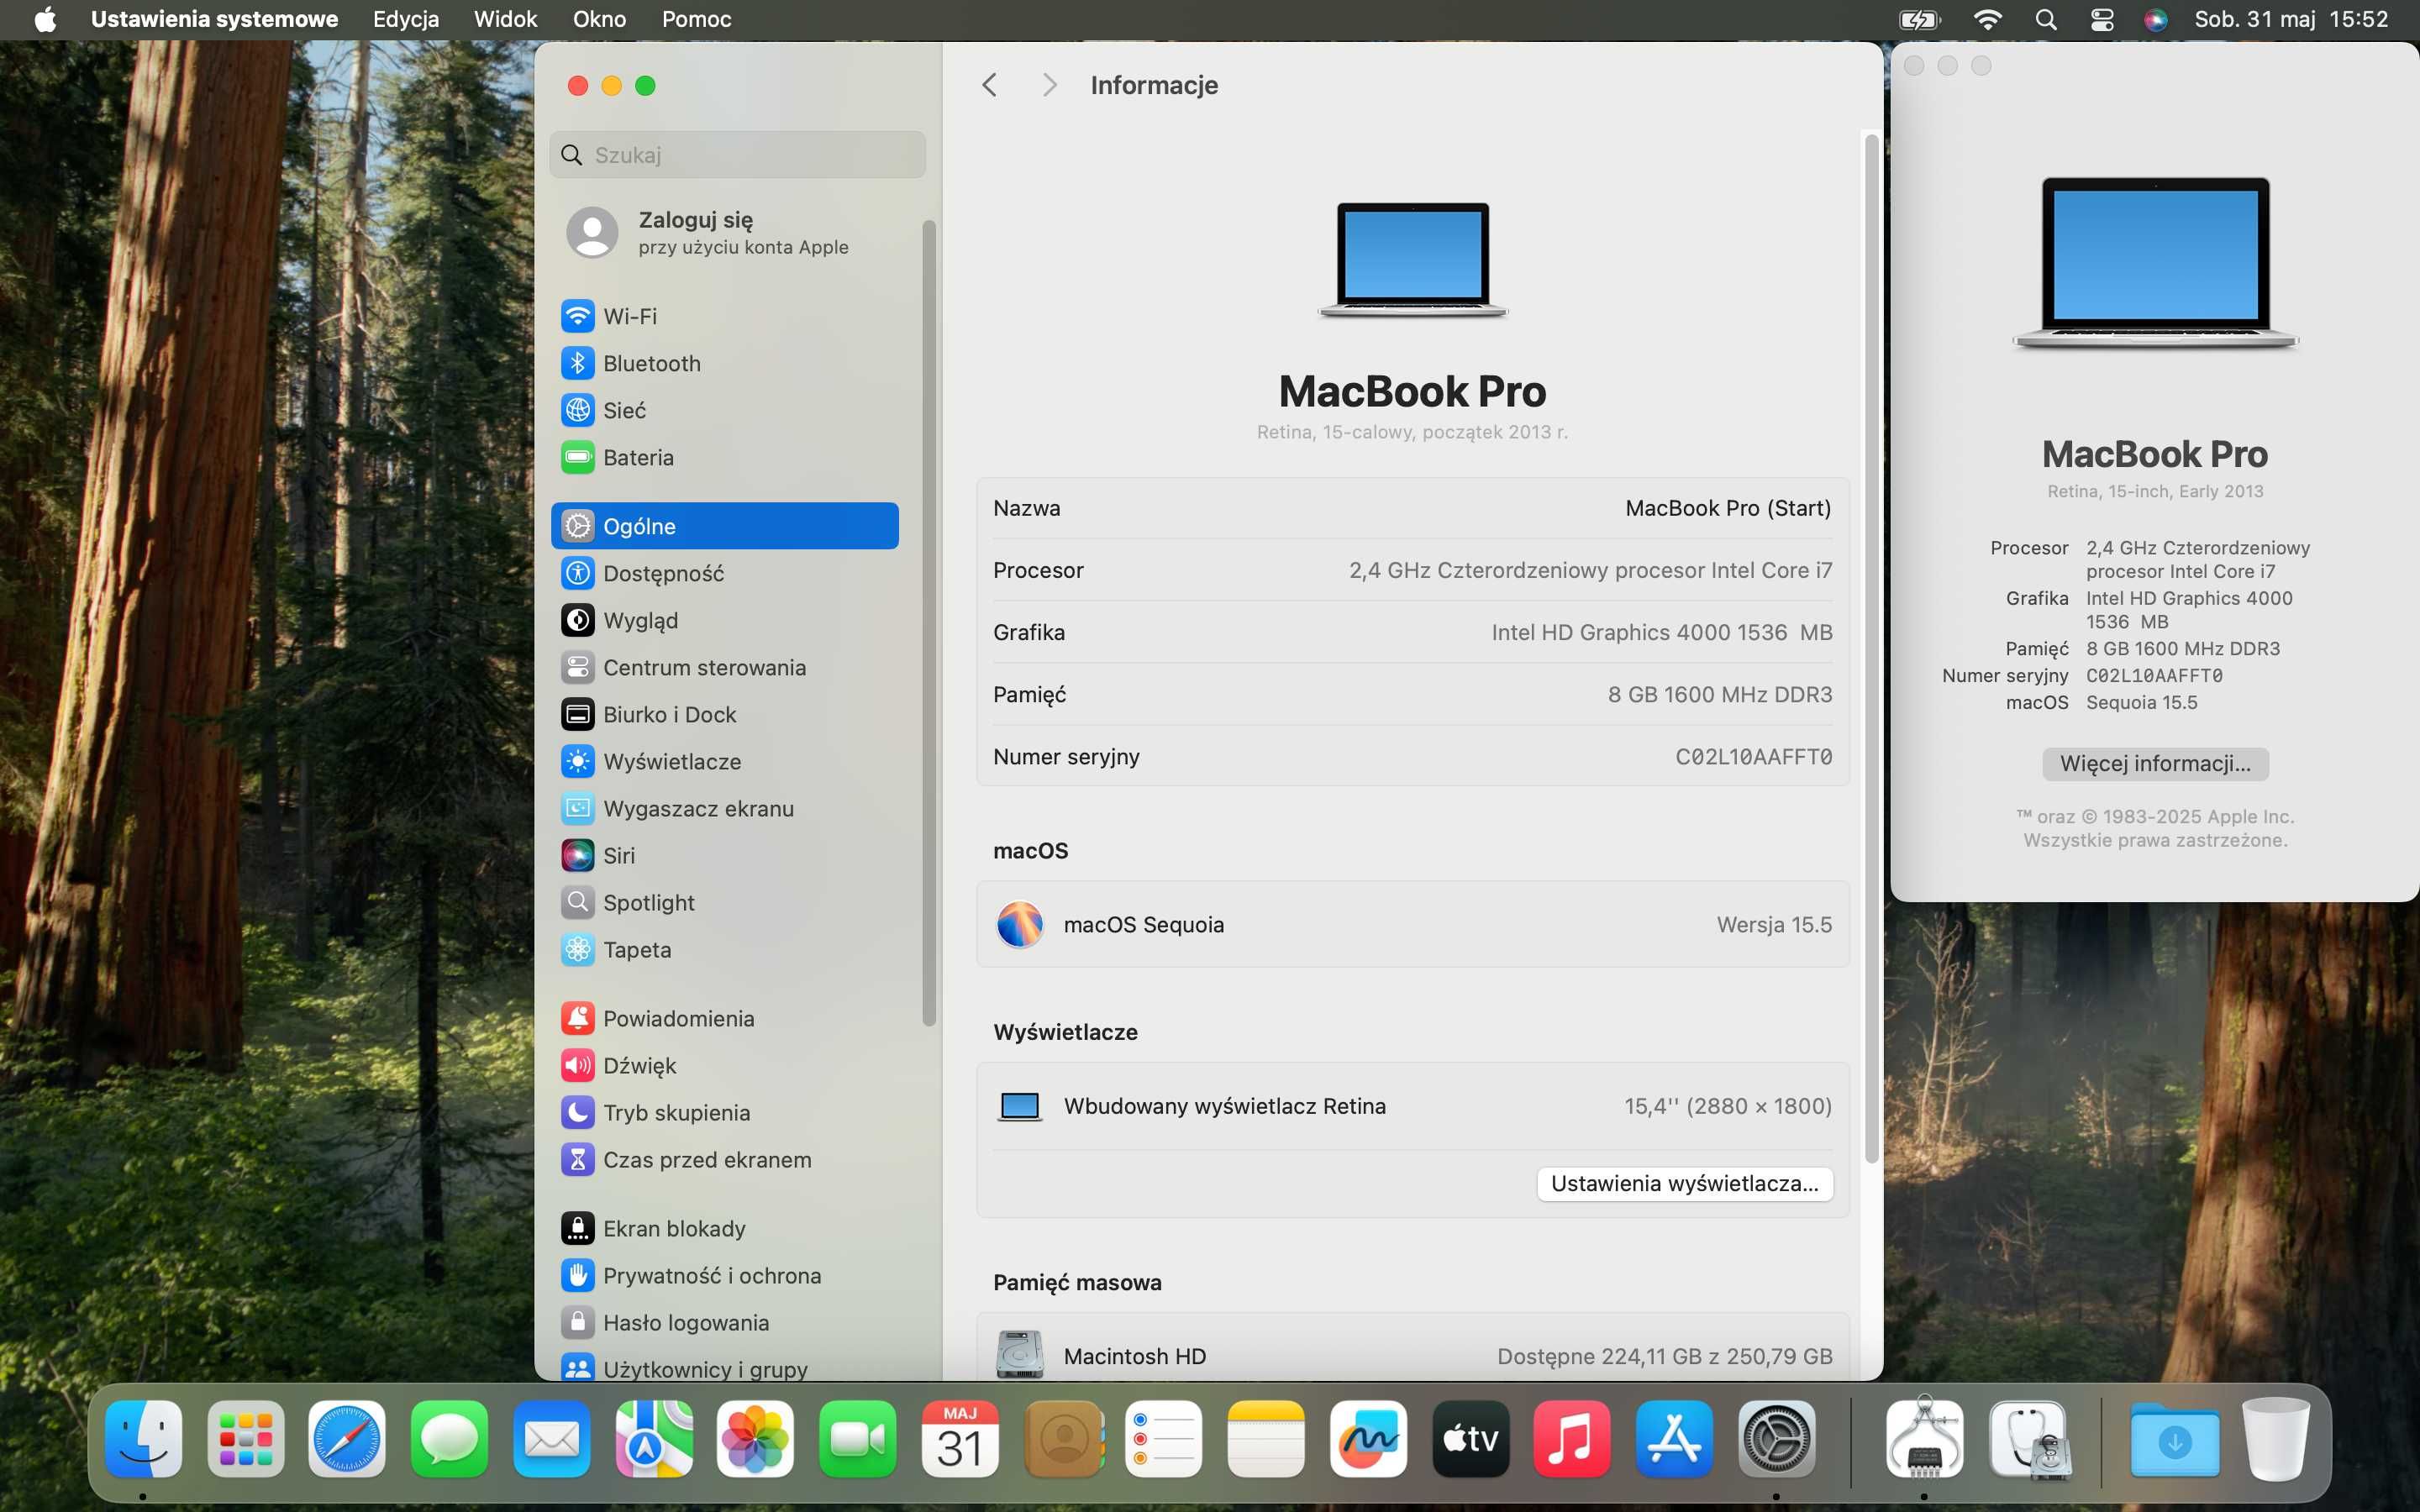Open Disk Utility from the Dock
Screen dimensions: 2420x1512
click(2030, 1438)
